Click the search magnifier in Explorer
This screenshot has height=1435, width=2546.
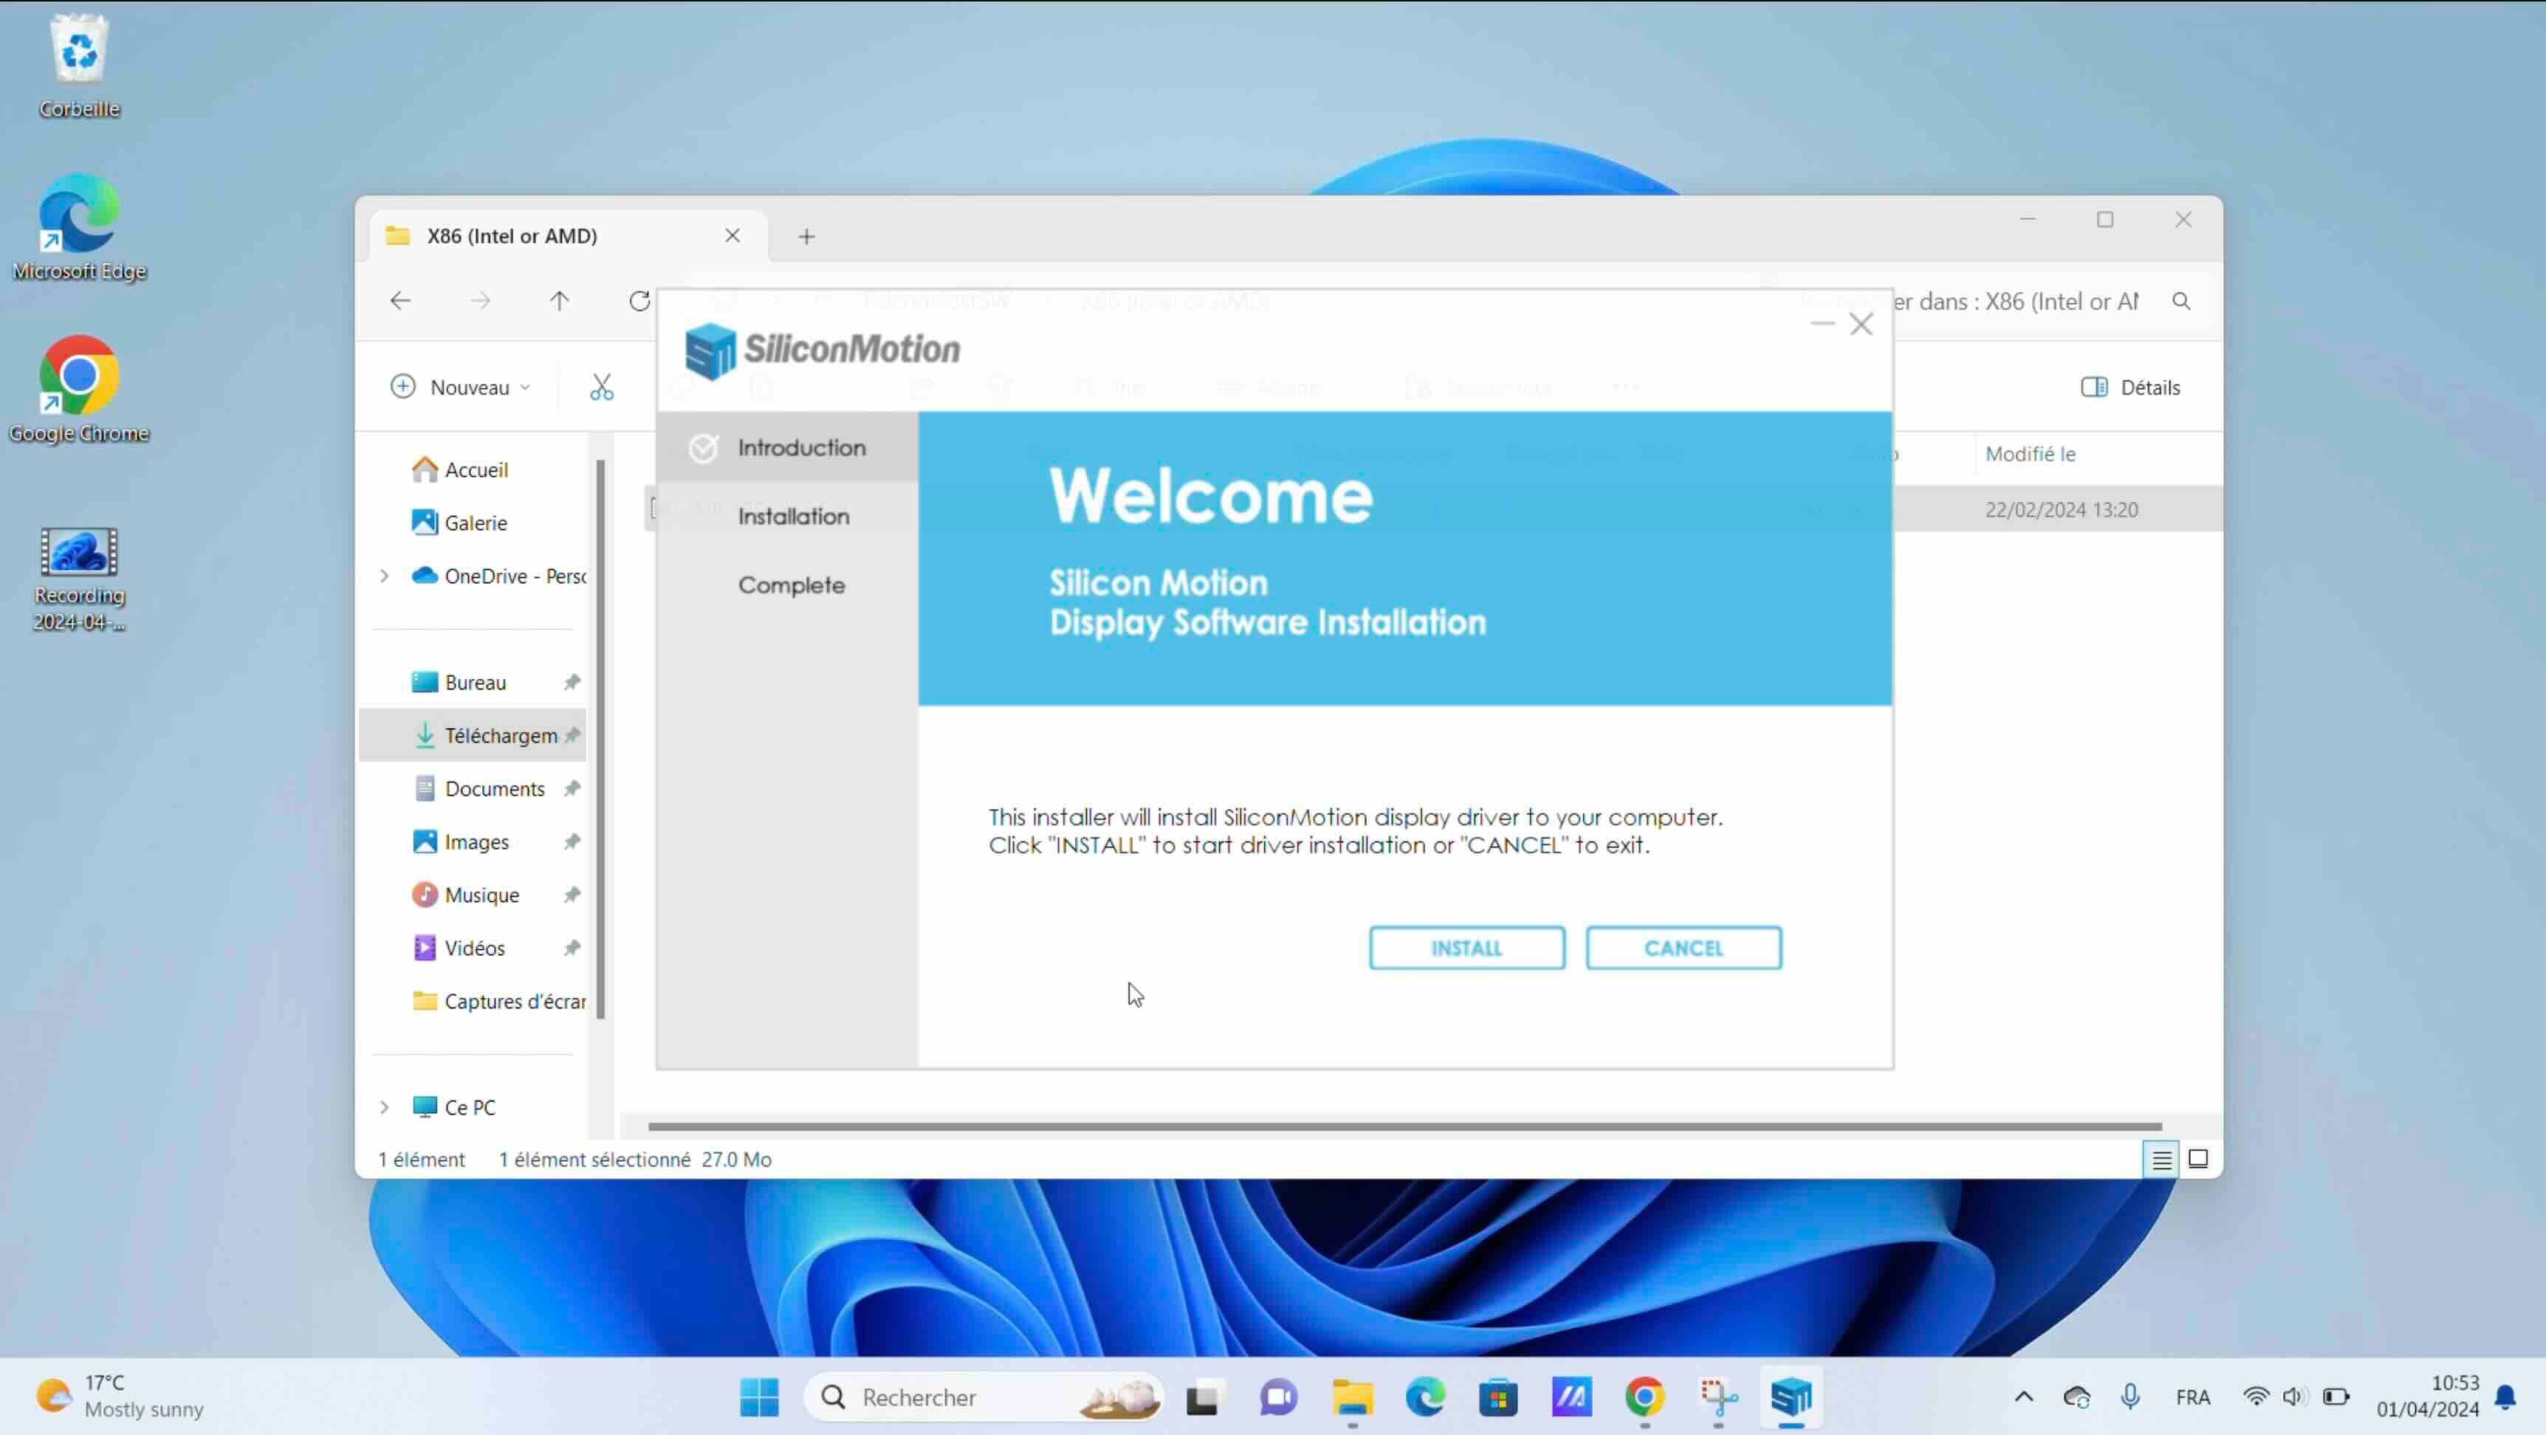pyautogui.click(x=2180, y=300)
